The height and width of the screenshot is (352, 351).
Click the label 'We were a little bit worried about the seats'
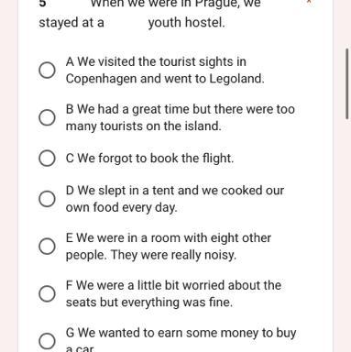click(x=173, y=293)
